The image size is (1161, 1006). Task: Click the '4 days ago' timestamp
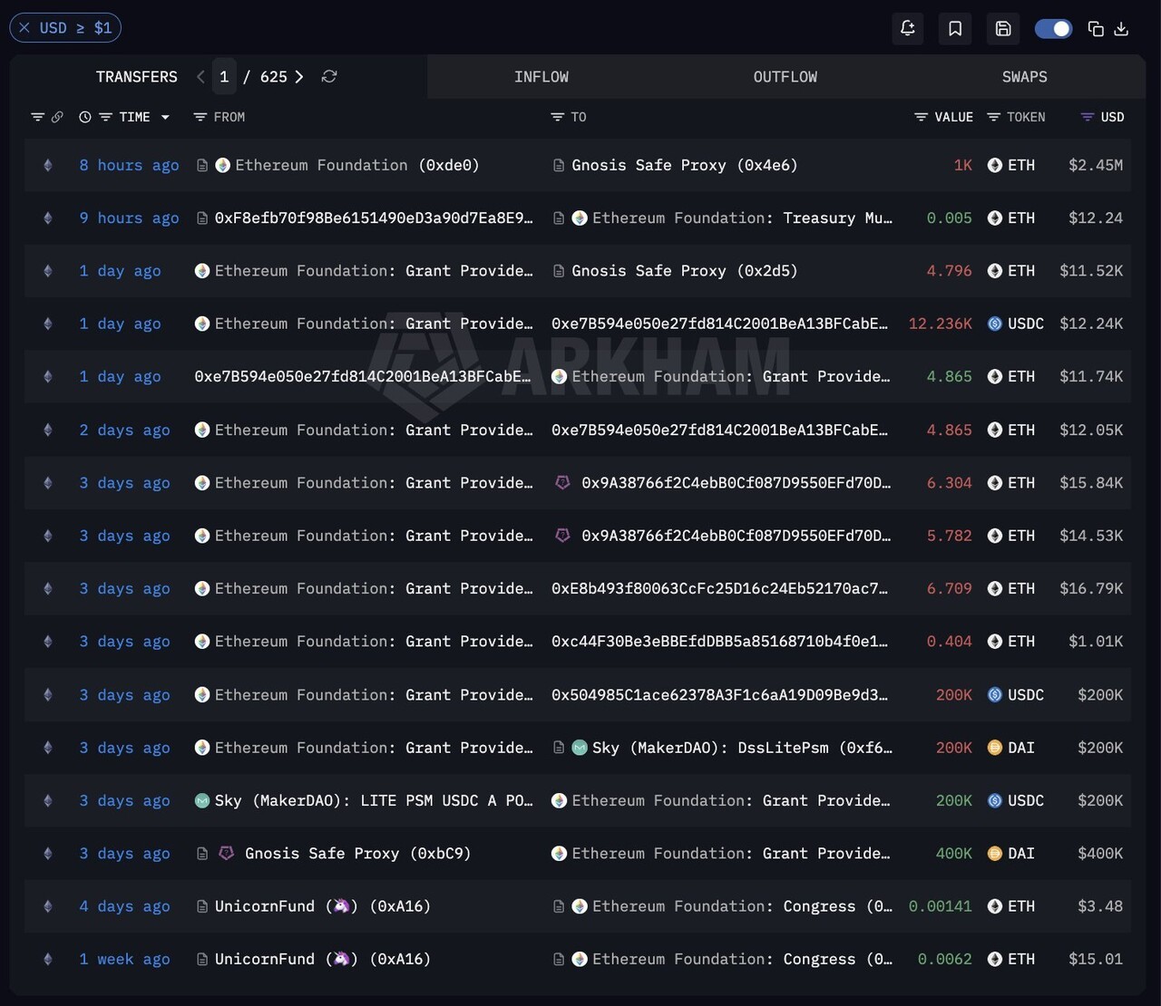coord(124,905)
